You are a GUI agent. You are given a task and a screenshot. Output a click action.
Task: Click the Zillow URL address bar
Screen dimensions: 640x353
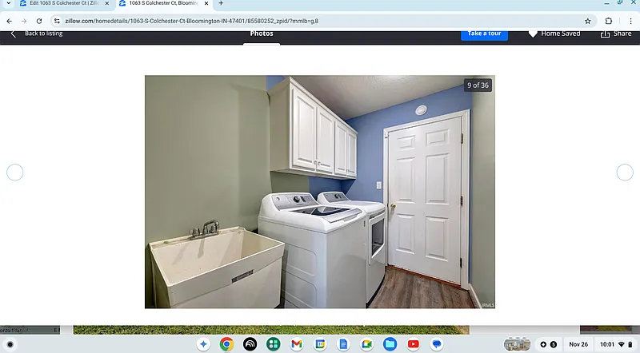pyautogui.click(x=322, y=22)
